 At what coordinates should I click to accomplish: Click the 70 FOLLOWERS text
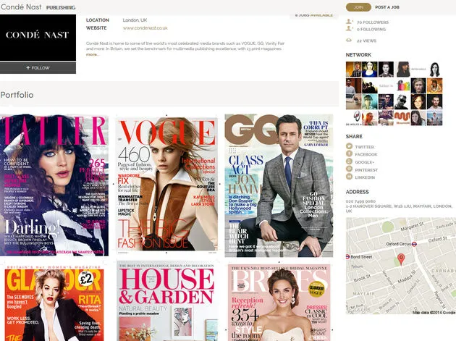click(373, 22)
